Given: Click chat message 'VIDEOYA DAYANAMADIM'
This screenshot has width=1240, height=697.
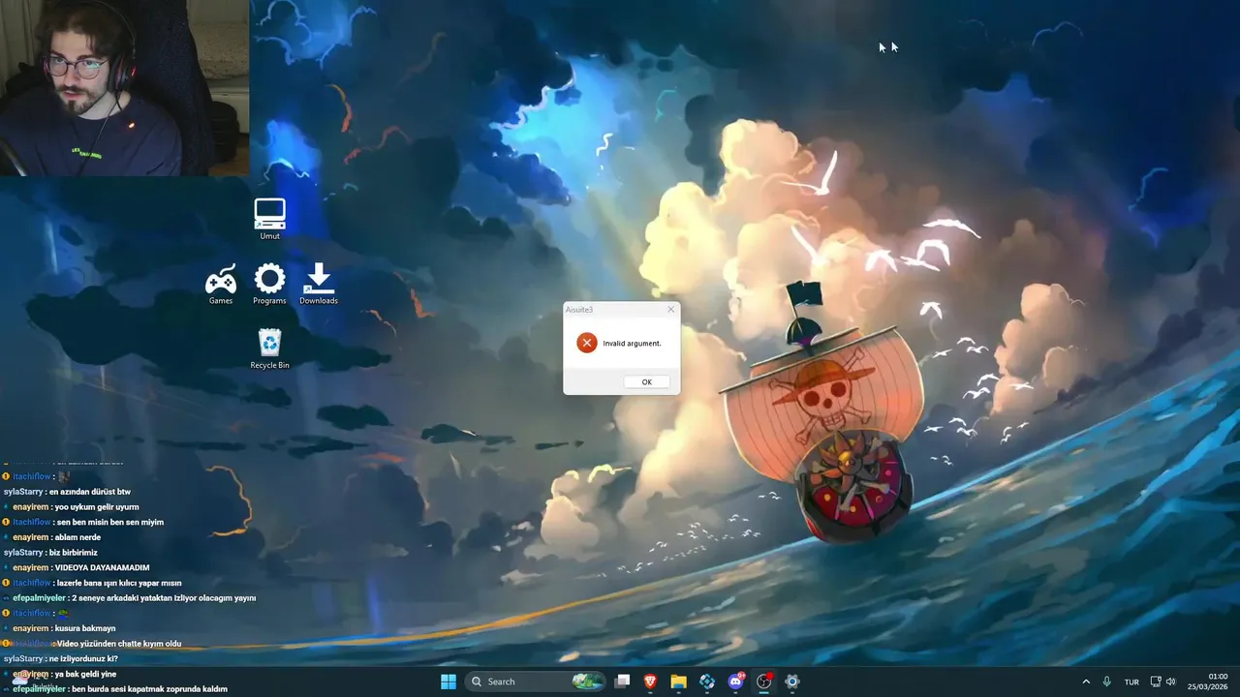Looking at the screenshot, I should tap(103, 567).
